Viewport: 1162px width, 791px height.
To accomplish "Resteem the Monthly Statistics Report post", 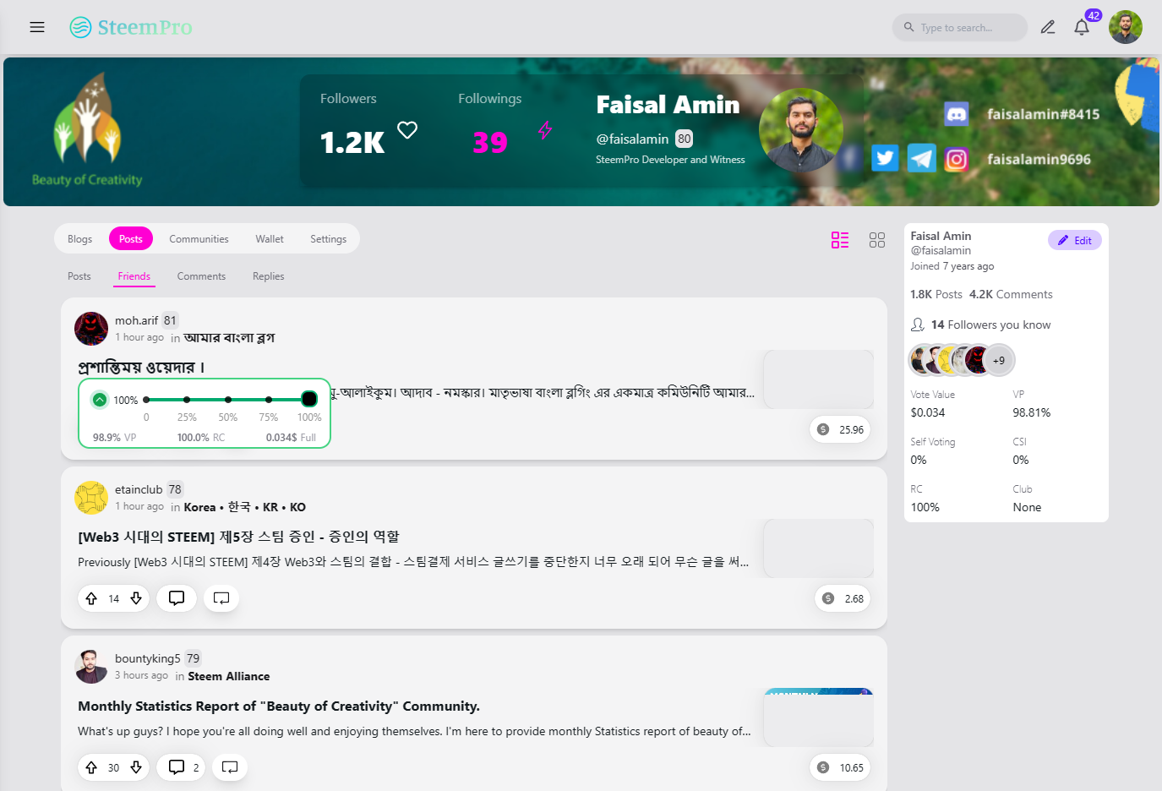I will (x=230, y=767).
